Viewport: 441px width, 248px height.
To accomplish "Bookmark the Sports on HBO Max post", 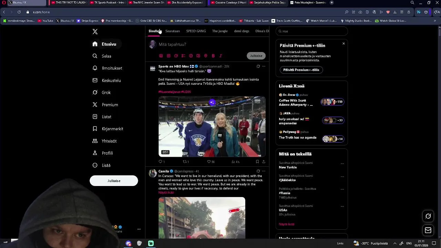I will pyautogui.click(x=257, y=162).
